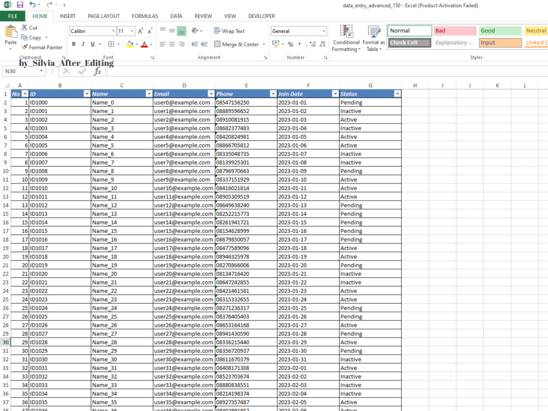Click the Select All corner button
Viewport: 548px width, 411px height.
(x=5, y=85)
